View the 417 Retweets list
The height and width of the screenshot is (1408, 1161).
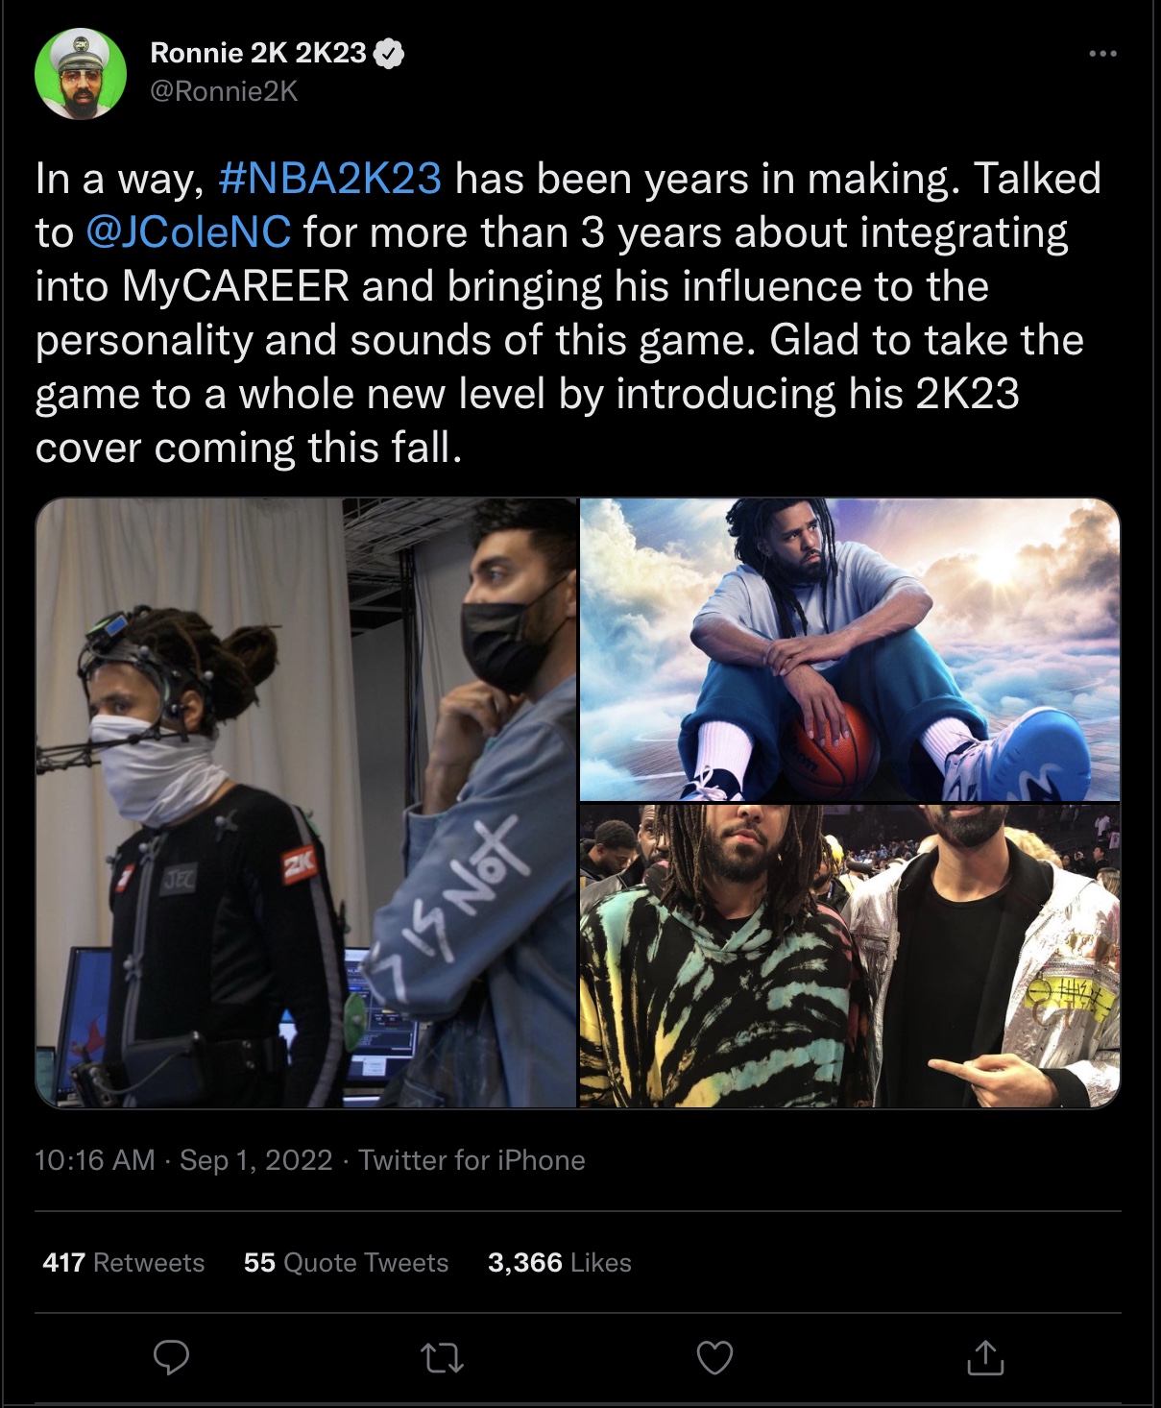[124, 1262]
